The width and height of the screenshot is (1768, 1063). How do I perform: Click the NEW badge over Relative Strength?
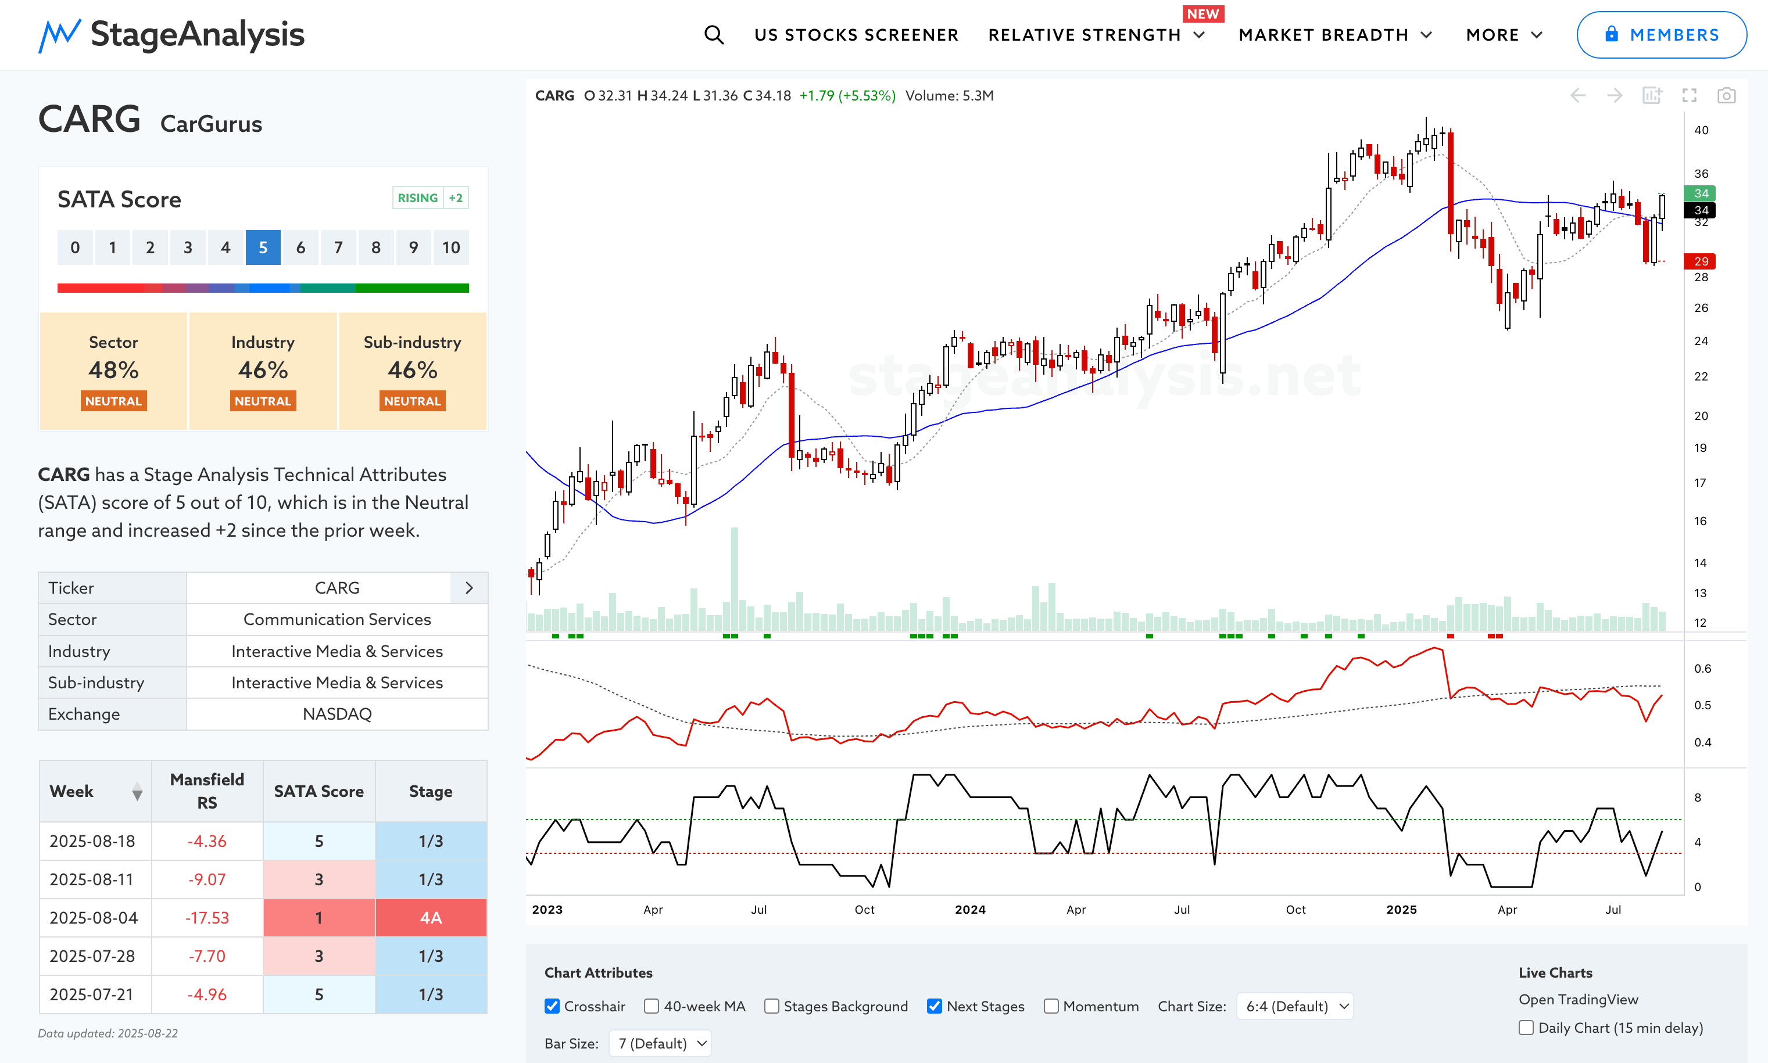(1202, 13)
